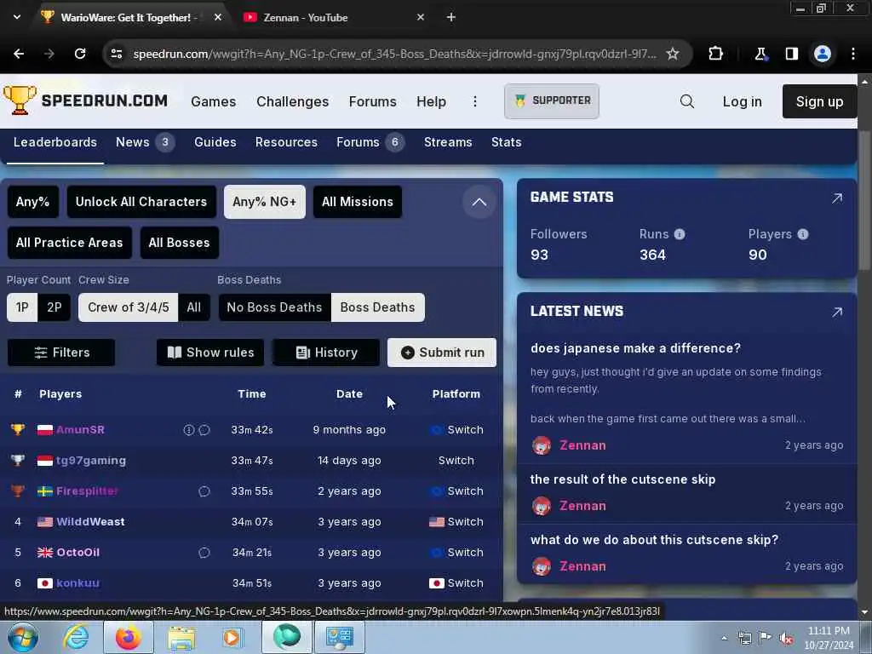Click Zennan avatar on japanese news post

541,445
